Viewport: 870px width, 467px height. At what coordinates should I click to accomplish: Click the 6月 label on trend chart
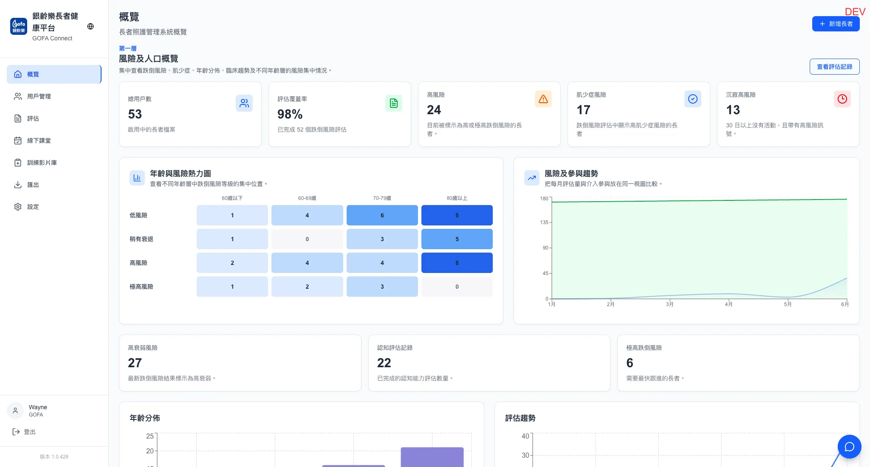click(x=845, y=304)
